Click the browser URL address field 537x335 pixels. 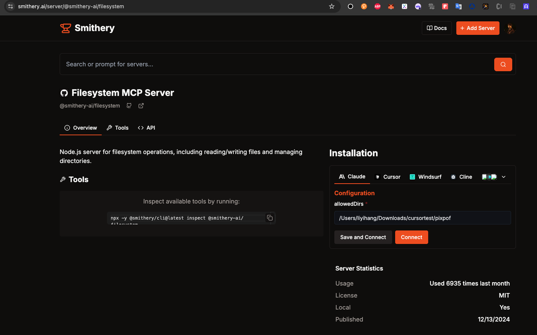pyautogui.click(x=172, y=6)
